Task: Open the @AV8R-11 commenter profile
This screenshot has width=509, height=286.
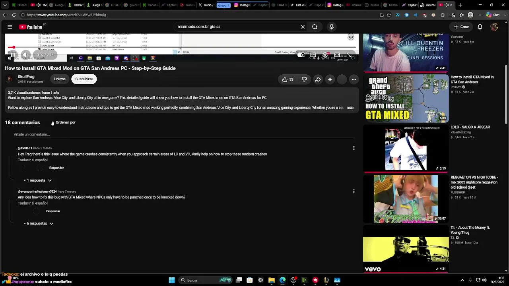Action: [25, 148]
